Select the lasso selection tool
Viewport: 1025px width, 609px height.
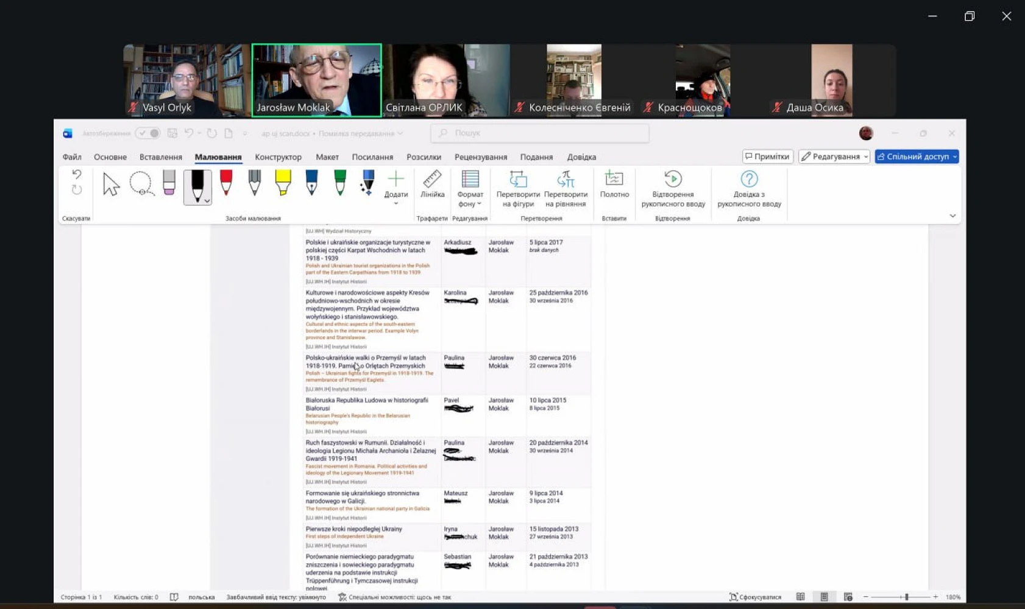click(141, 183)
